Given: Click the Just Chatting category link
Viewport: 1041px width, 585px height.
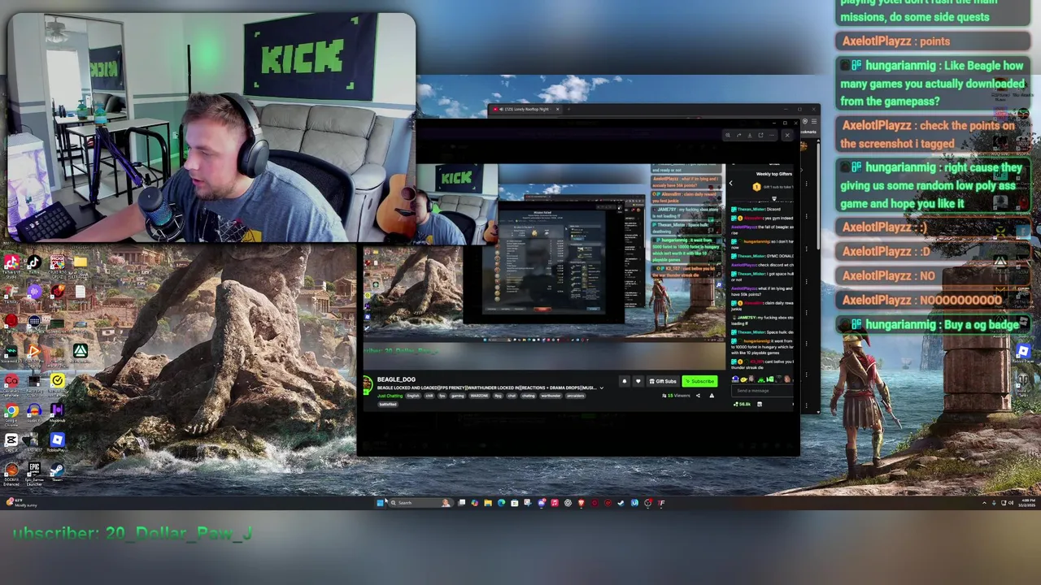Looking at the screenshot, I should coord(390,396).
